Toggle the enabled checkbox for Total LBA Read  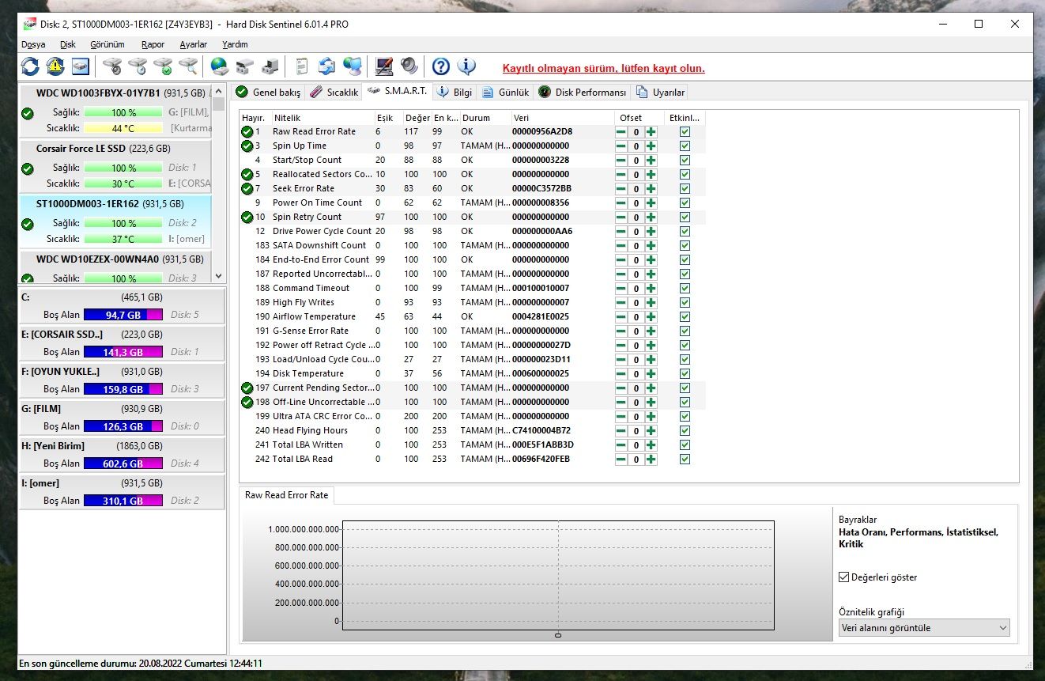[685, 460]
